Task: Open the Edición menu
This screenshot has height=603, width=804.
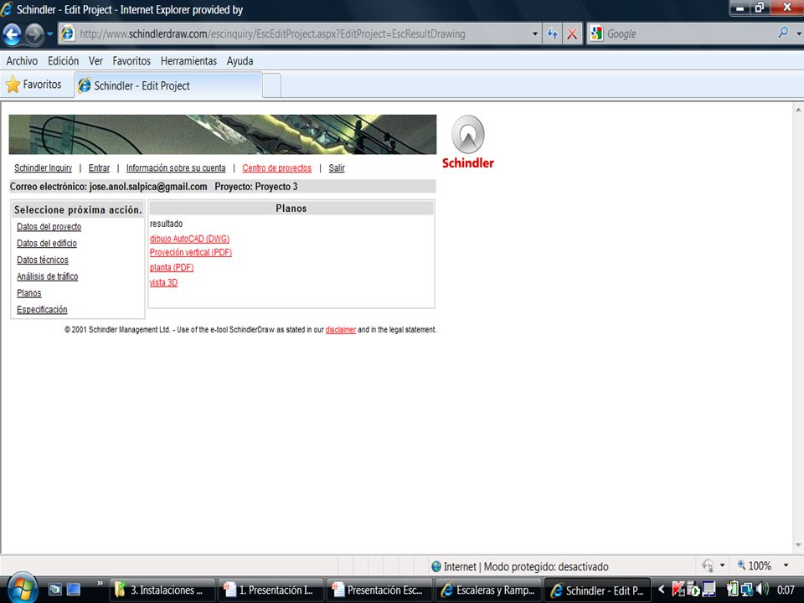Action: (x=63, y=61)
